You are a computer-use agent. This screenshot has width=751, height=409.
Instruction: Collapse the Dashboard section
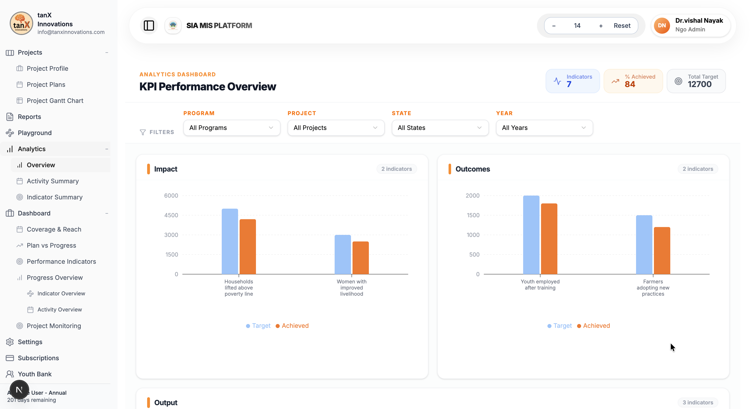click(x=107, y=213)
